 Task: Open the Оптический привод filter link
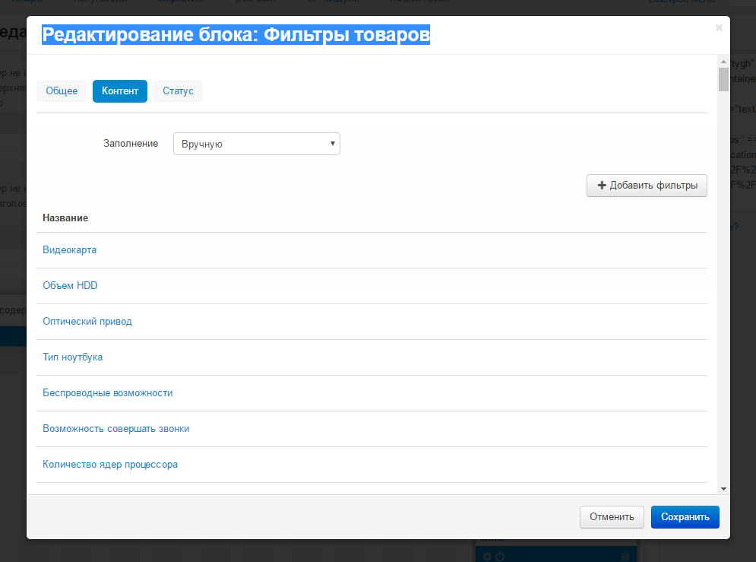pos(87,321)
